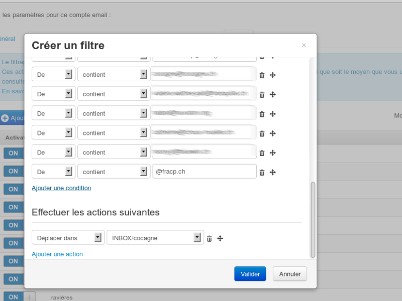Click the move handle of the first blurred condition row

[x=273, y=75]
